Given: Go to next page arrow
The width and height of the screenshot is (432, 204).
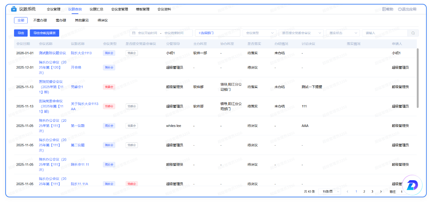Looking at the screenshot, I should pos(381,192).
